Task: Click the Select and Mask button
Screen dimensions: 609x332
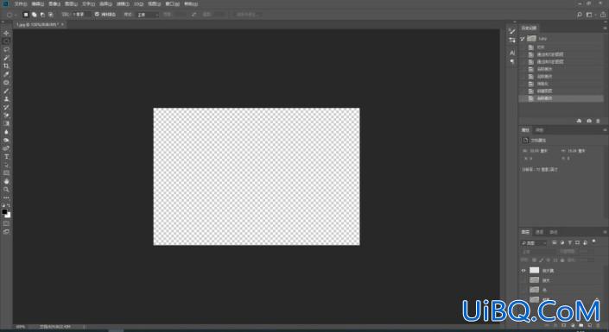Action: [x=247, y=15]
